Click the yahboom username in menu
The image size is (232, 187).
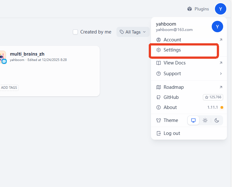click(x=166, y=24)
